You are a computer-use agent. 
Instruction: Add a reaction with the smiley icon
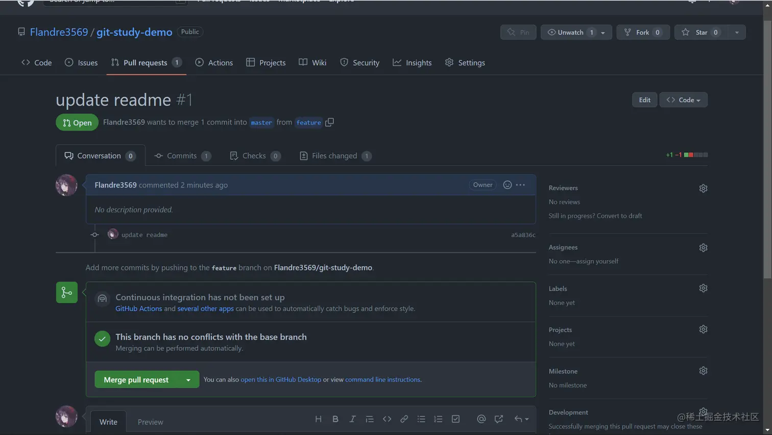click(507, 185)
